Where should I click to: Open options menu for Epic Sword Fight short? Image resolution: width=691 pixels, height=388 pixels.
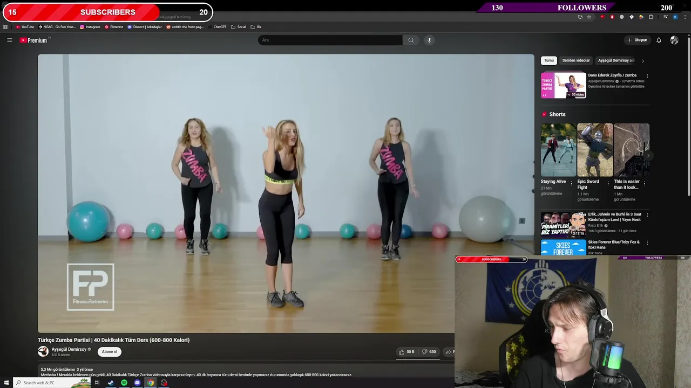click(x=608, y=183)
